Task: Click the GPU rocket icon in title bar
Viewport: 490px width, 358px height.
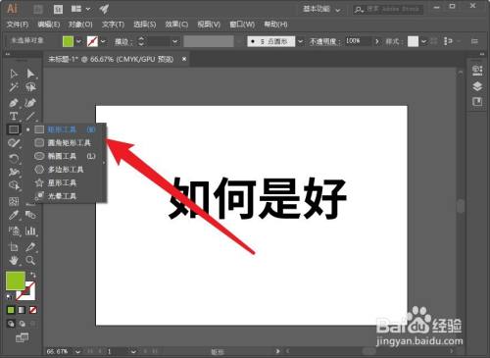Action: point(104,9)
